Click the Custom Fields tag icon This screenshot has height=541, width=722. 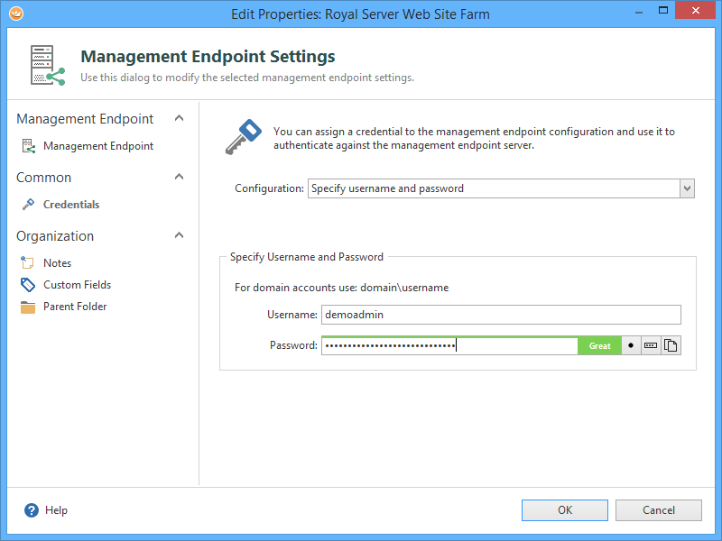(28, 285)
